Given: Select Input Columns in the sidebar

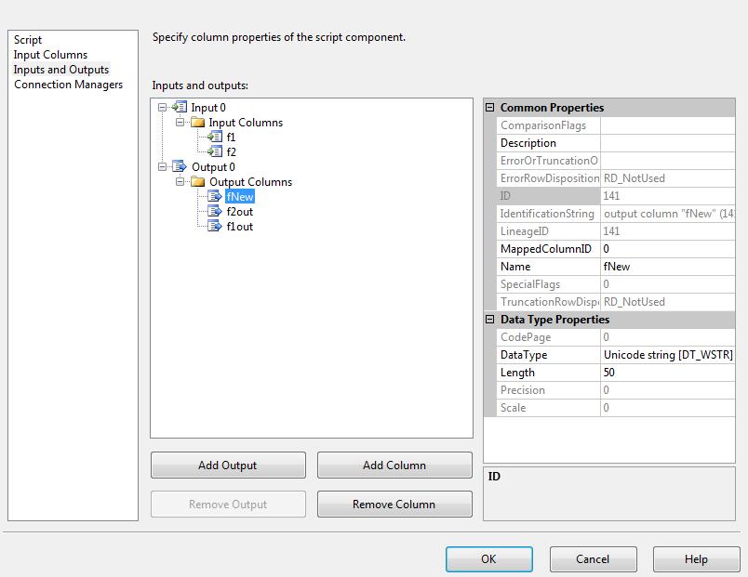Looking at the screenshot, I should point(52,54).
